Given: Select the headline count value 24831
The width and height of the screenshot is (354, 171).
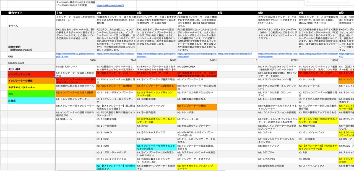Looking at the screenshot, I should click(210, 61).
